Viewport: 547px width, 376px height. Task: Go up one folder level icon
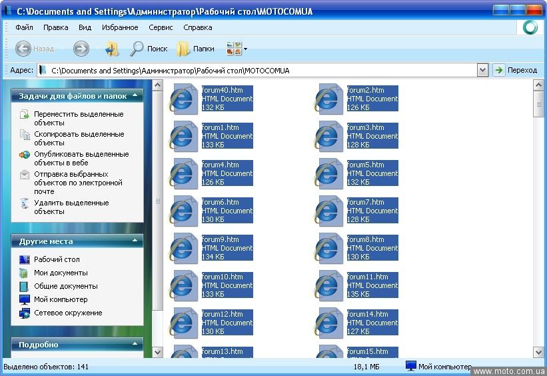(x=113, y=49)
